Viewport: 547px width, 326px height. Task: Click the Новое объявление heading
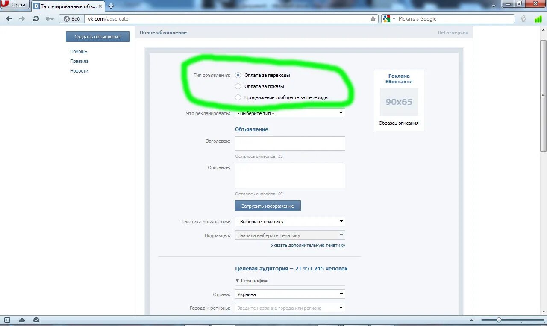point(163,32)
